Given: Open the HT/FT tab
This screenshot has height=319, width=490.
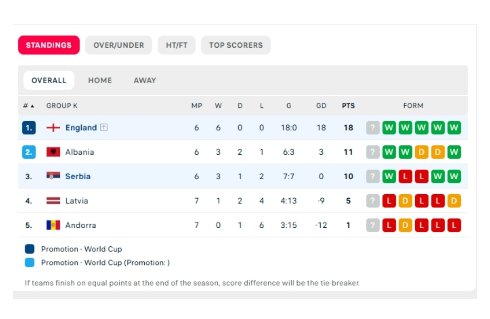Looking at the screenshot, I should 176,45.
